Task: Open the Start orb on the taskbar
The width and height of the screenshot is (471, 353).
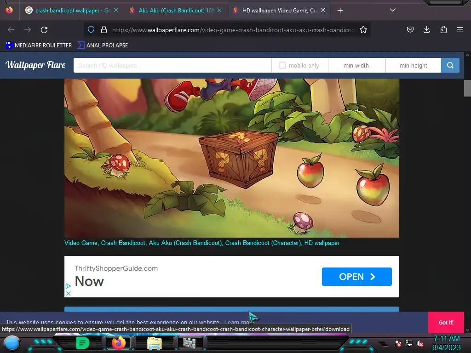Action: (12, 343)
